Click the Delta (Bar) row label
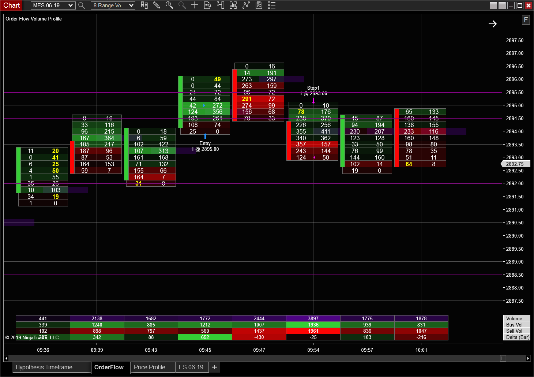 click(518, 337)
